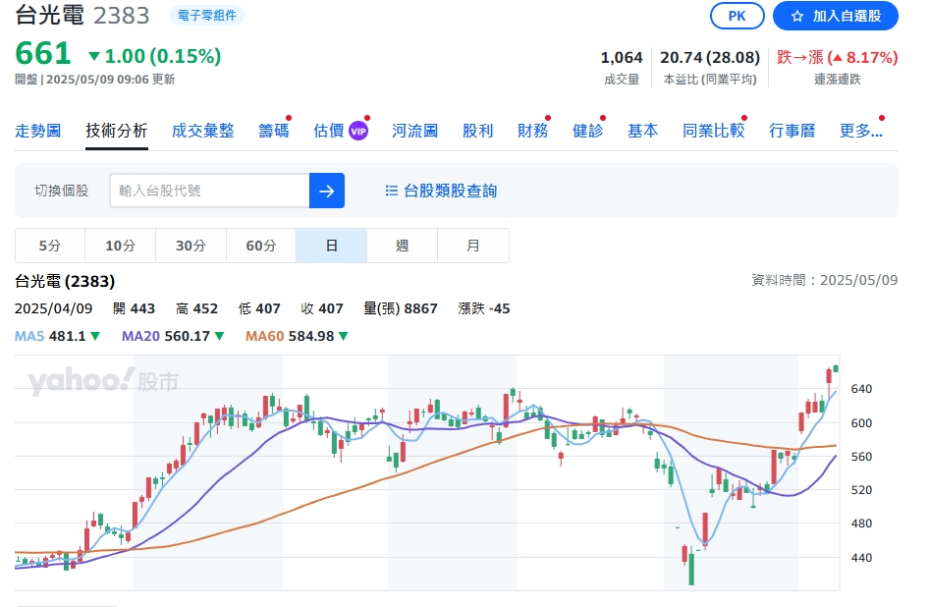The width and height of the screenshot is (929, 607).
Task: Select the 技術分析 tab
Action: coord(116,131)
